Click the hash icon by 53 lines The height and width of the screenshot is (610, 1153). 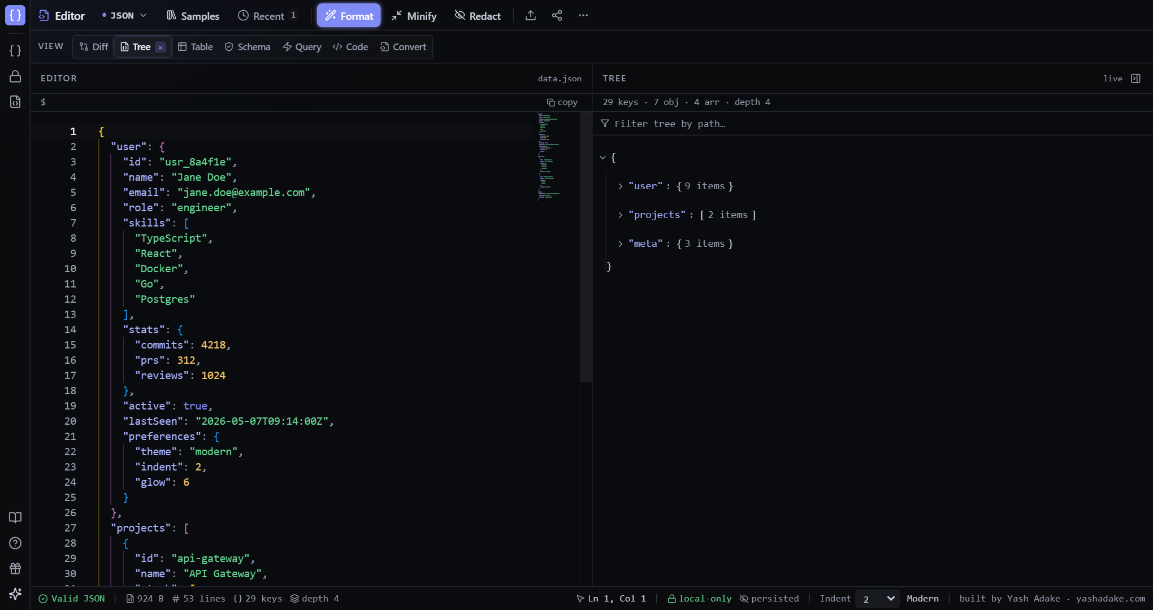(176, 599)
